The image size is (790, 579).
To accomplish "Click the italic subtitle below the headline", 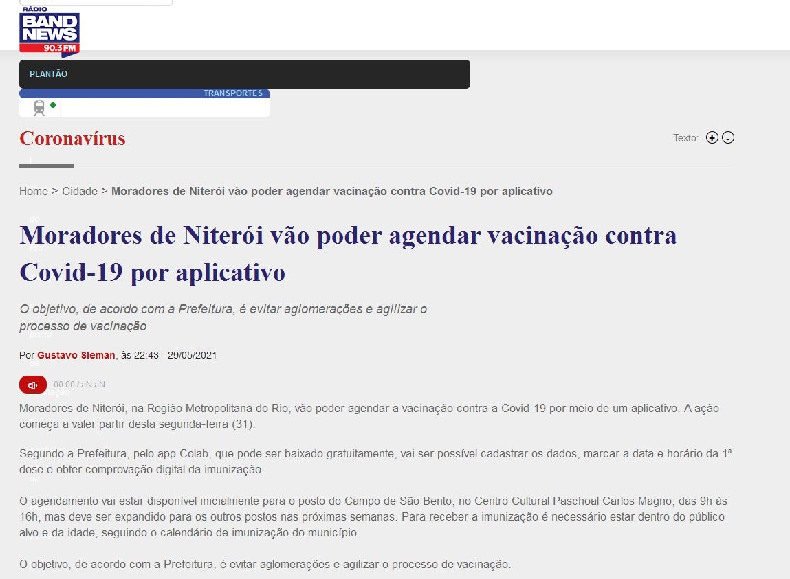I will tap(223, 317).
